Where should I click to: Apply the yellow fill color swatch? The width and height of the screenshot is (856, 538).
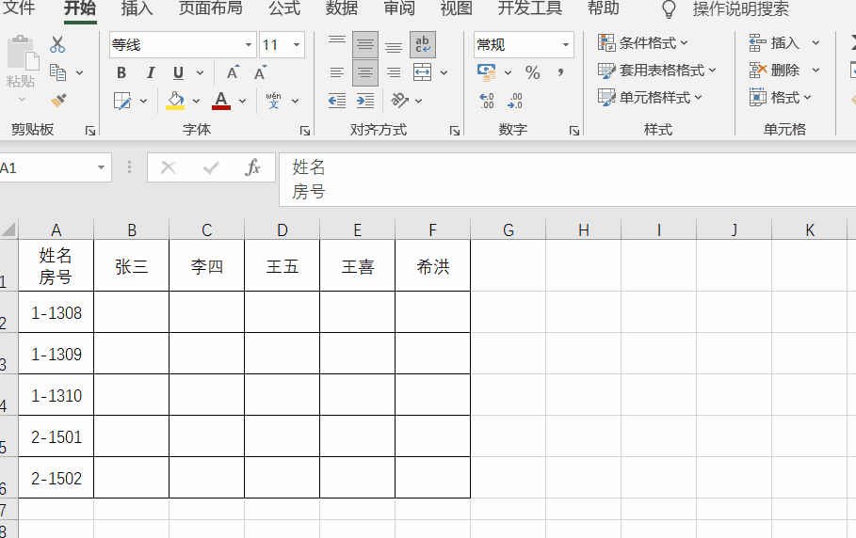point(175,101)
